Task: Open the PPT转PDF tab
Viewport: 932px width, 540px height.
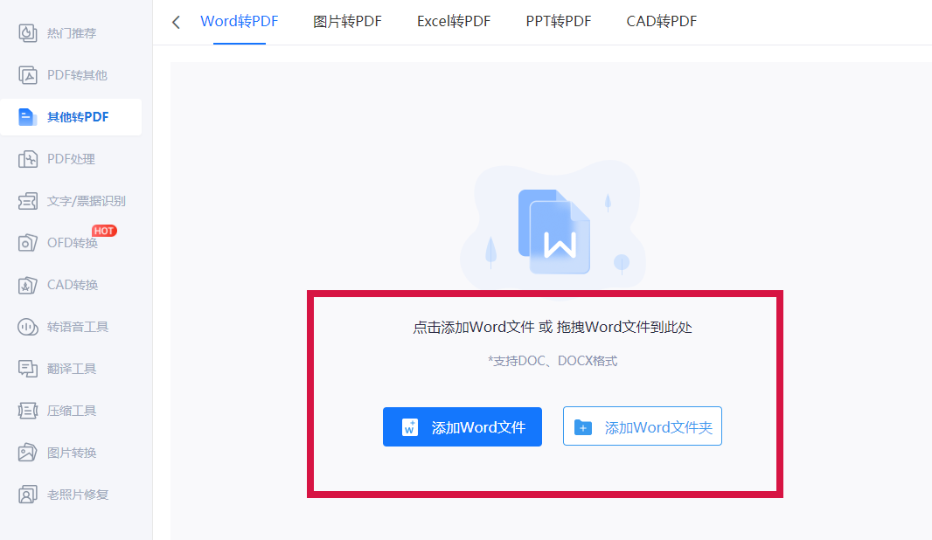Action: (558, 21)
